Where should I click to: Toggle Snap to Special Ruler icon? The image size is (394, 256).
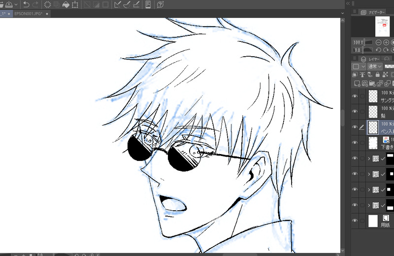click(x=127, y=4)
